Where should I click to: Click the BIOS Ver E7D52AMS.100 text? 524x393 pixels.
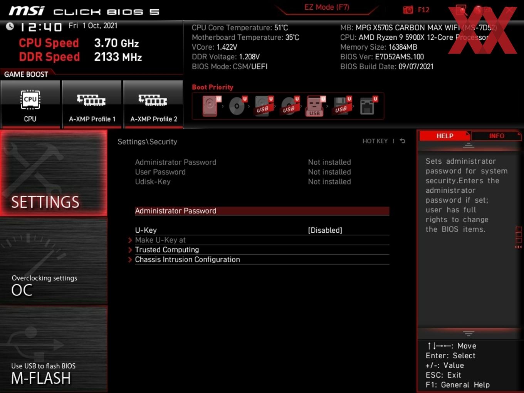click(x=382, y=57)
